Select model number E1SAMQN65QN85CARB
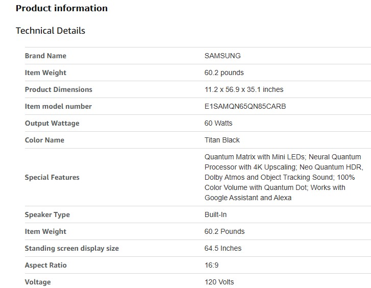The width and height of the screenshot is (371, 288). tap(245, 106)
